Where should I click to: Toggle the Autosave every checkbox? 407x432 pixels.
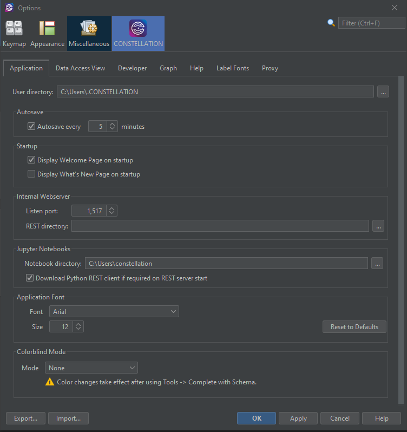click(31, 127)
